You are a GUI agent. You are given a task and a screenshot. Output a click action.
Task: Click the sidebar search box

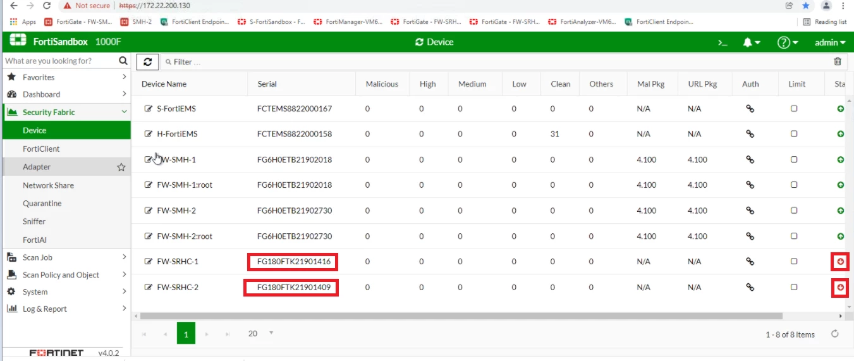(x=60, y=61)
